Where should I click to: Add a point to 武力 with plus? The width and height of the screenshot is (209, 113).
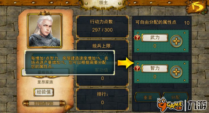point(176,41)
